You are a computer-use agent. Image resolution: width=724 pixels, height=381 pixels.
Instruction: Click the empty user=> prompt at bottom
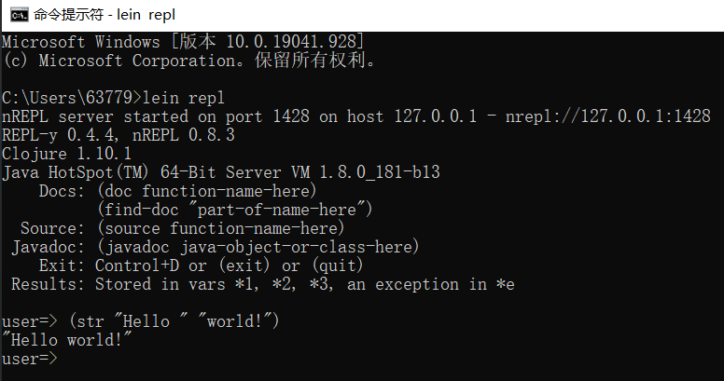click(x=30, y=359)
